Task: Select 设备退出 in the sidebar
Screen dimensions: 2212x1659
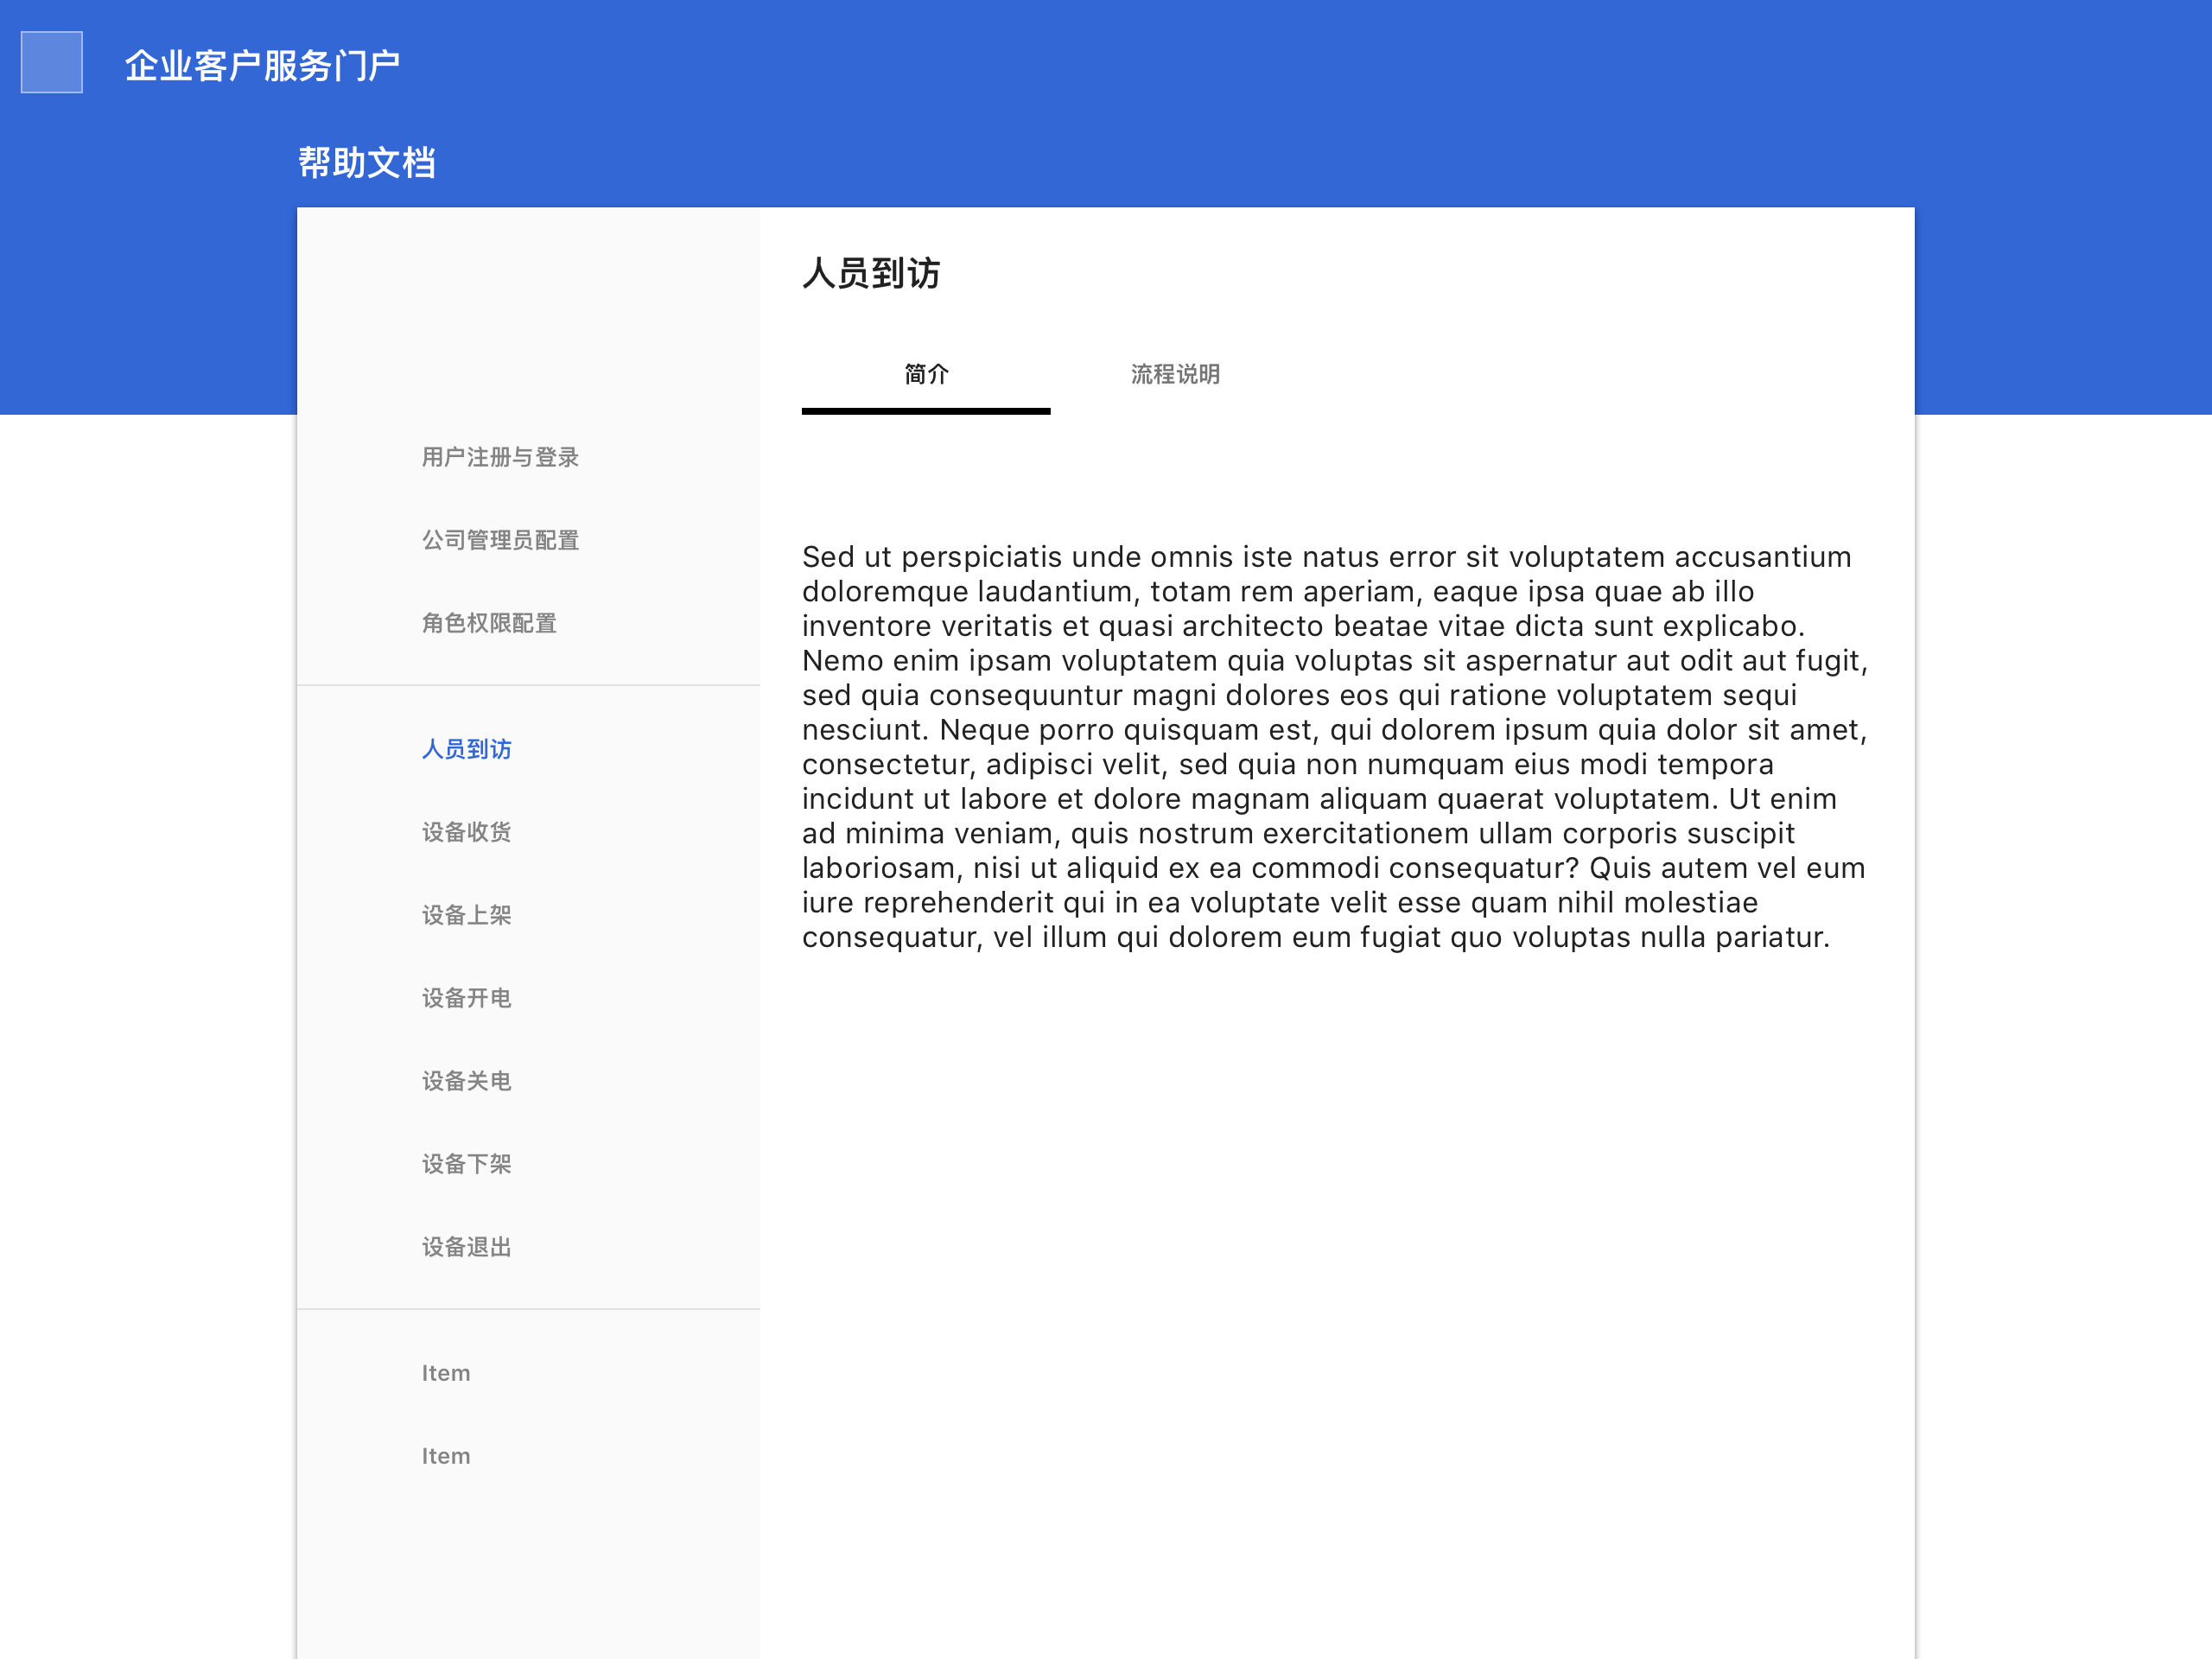Action: click(466, 1247)
